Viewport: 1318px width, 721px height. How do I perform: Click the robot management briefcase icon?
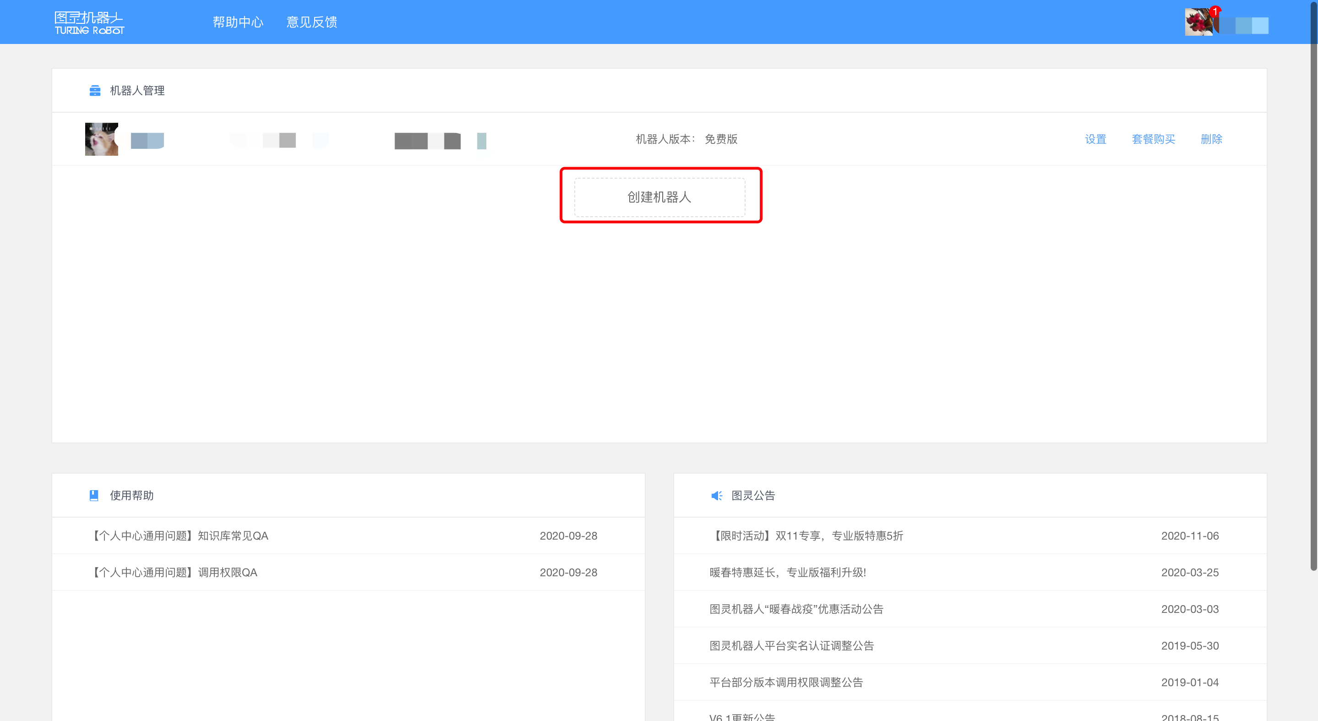tap(95, 91)
